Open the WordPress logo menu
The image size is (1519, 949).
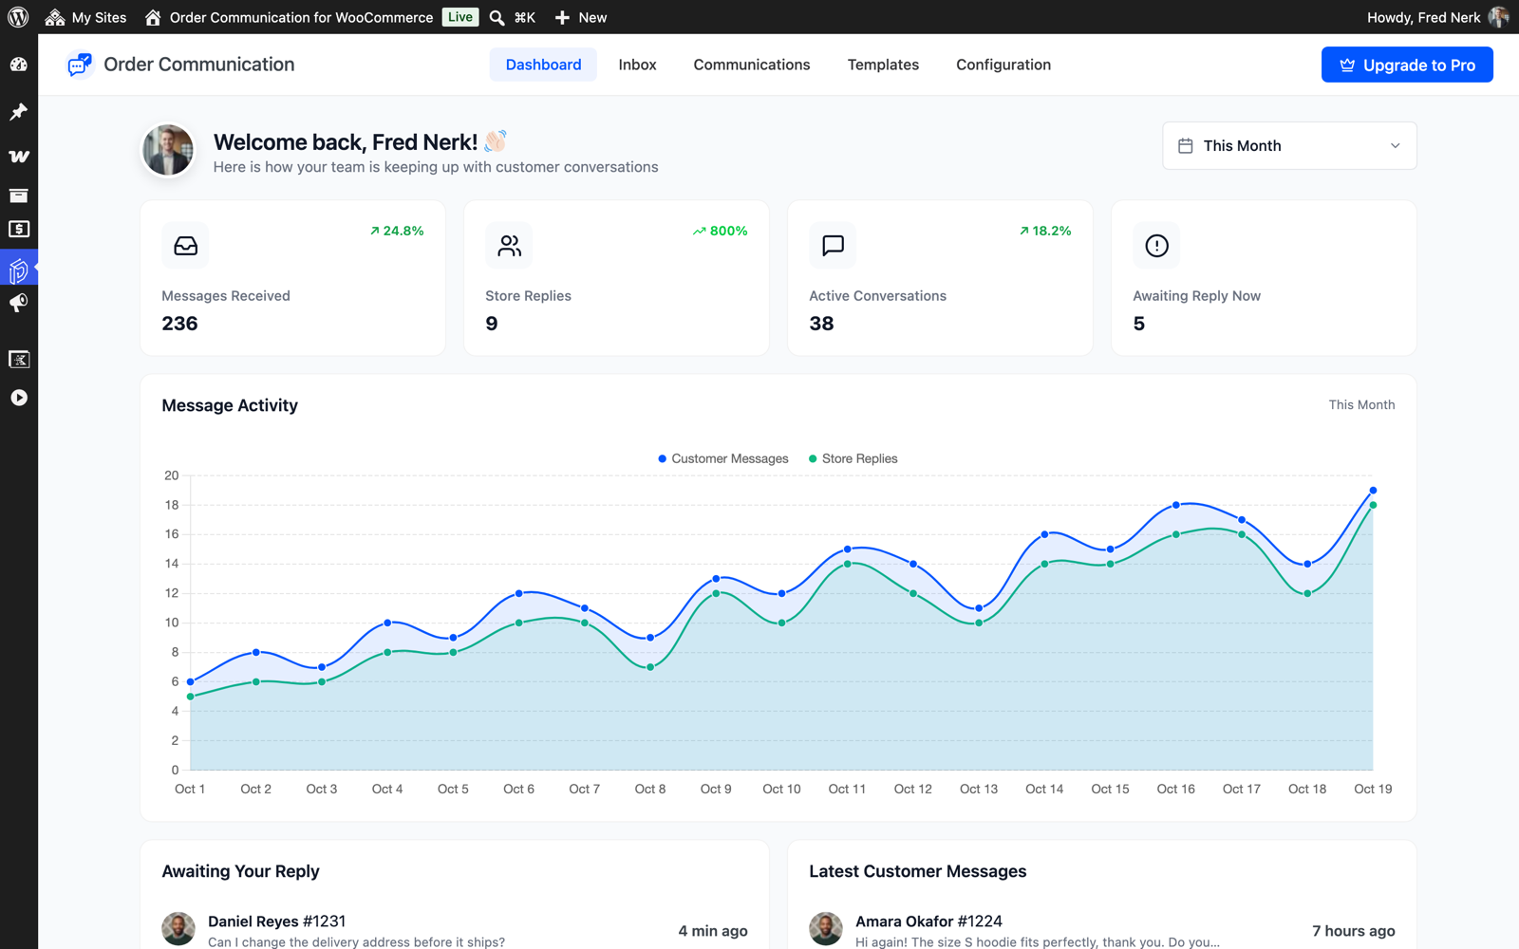[18, 17]
